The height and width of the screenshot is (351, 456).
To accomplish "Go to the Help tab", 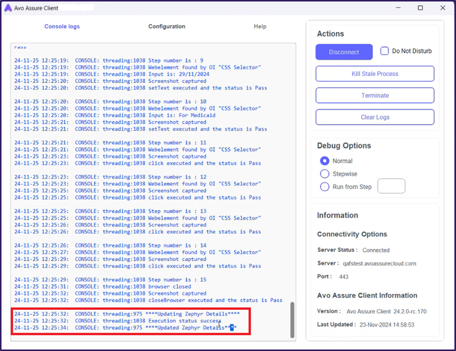I will (x=260, y=27).
